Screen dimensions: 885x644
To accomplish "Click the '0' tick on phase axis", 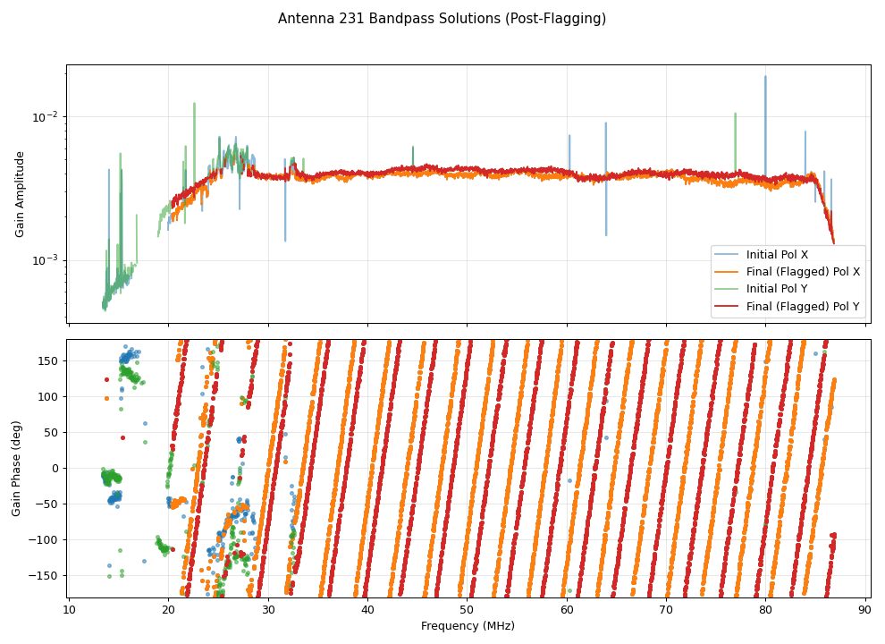I will click(x=55, y=468).
